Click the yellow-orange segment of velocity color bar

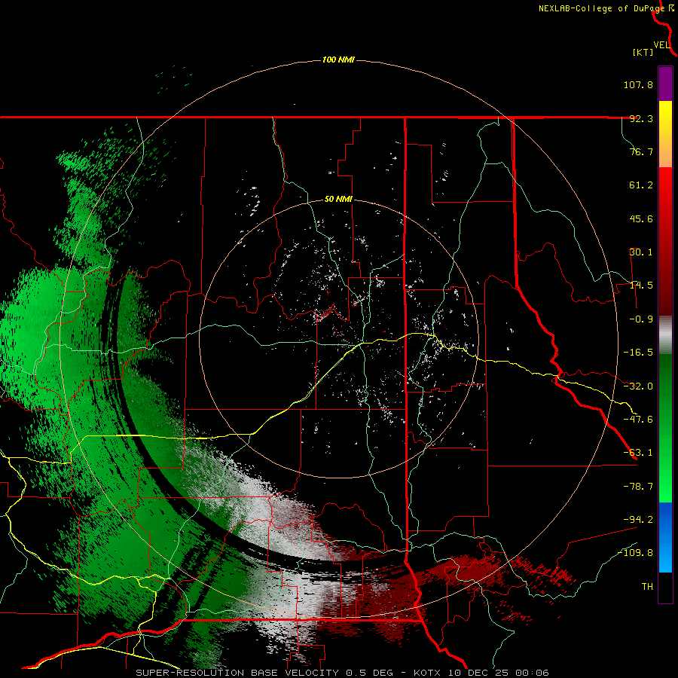pyautogui.click(x=665, y=134)
